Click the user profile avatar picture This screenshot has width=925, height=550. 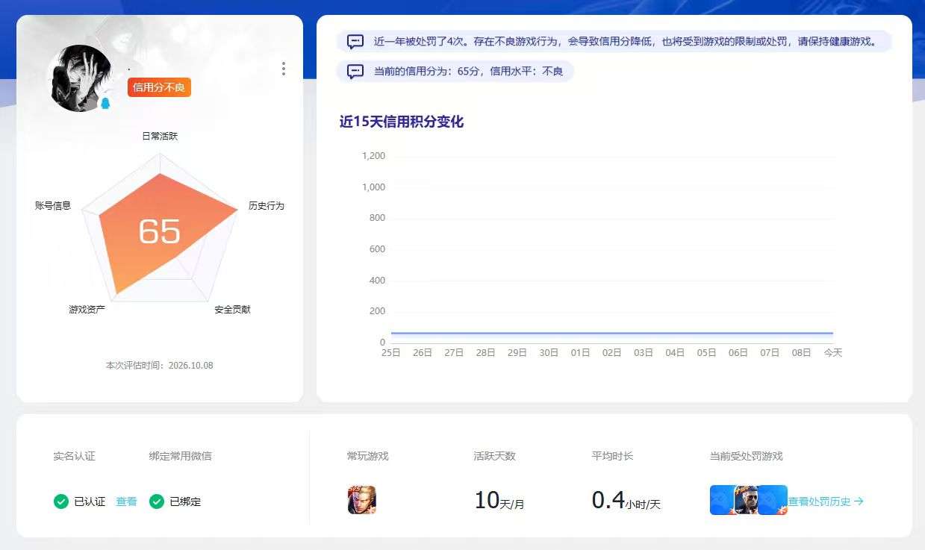pyautogui.click(x=81, y=78)
